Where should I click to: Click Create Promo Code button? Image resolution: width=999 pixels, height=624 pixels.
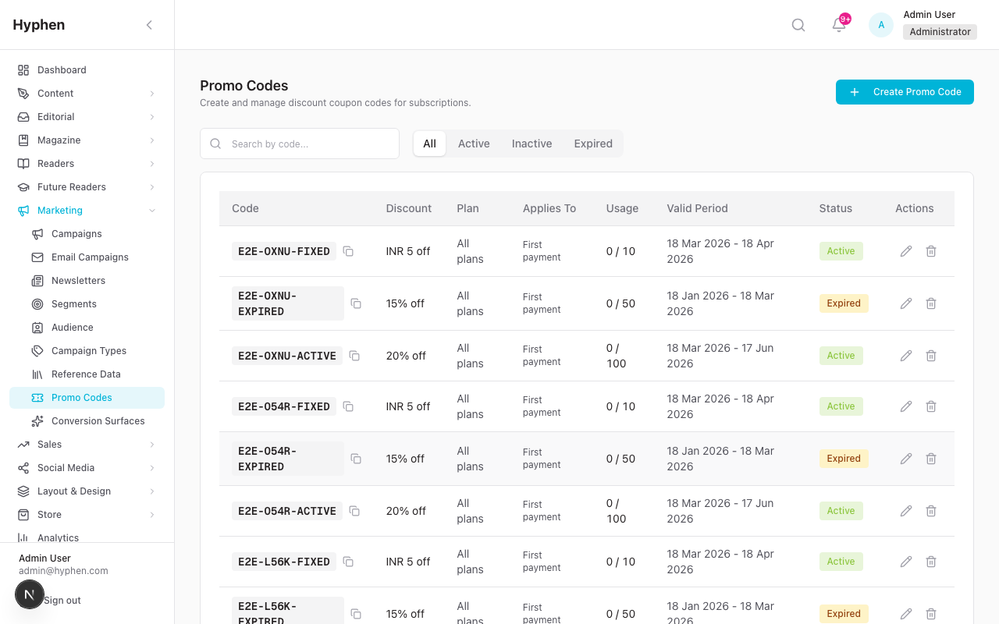[x=905, y=92]
